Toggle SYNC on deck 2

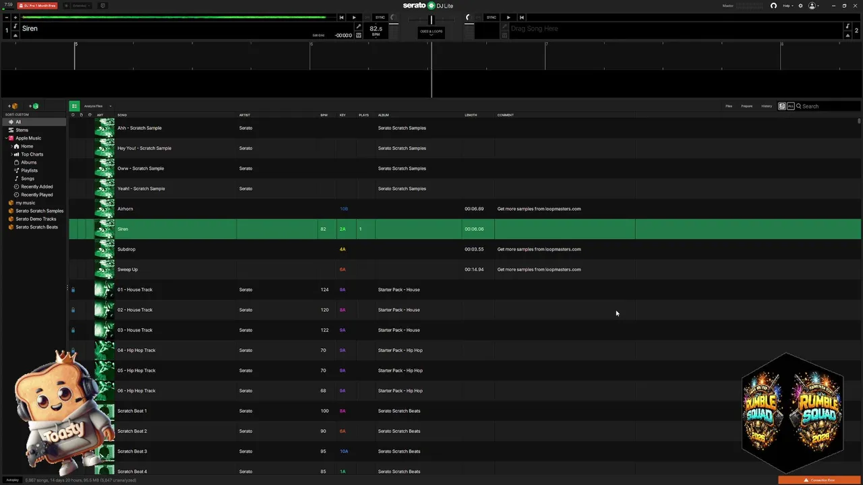492,18
